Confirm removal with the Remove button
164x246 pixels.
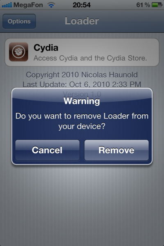point(116,150)
